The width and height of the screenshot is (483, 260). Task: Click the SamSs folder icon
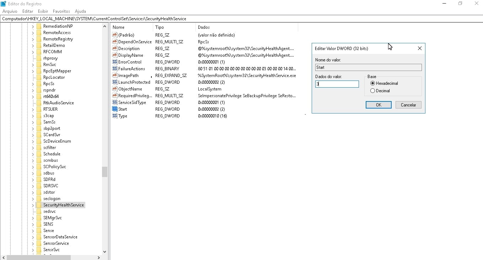[39, 122]
